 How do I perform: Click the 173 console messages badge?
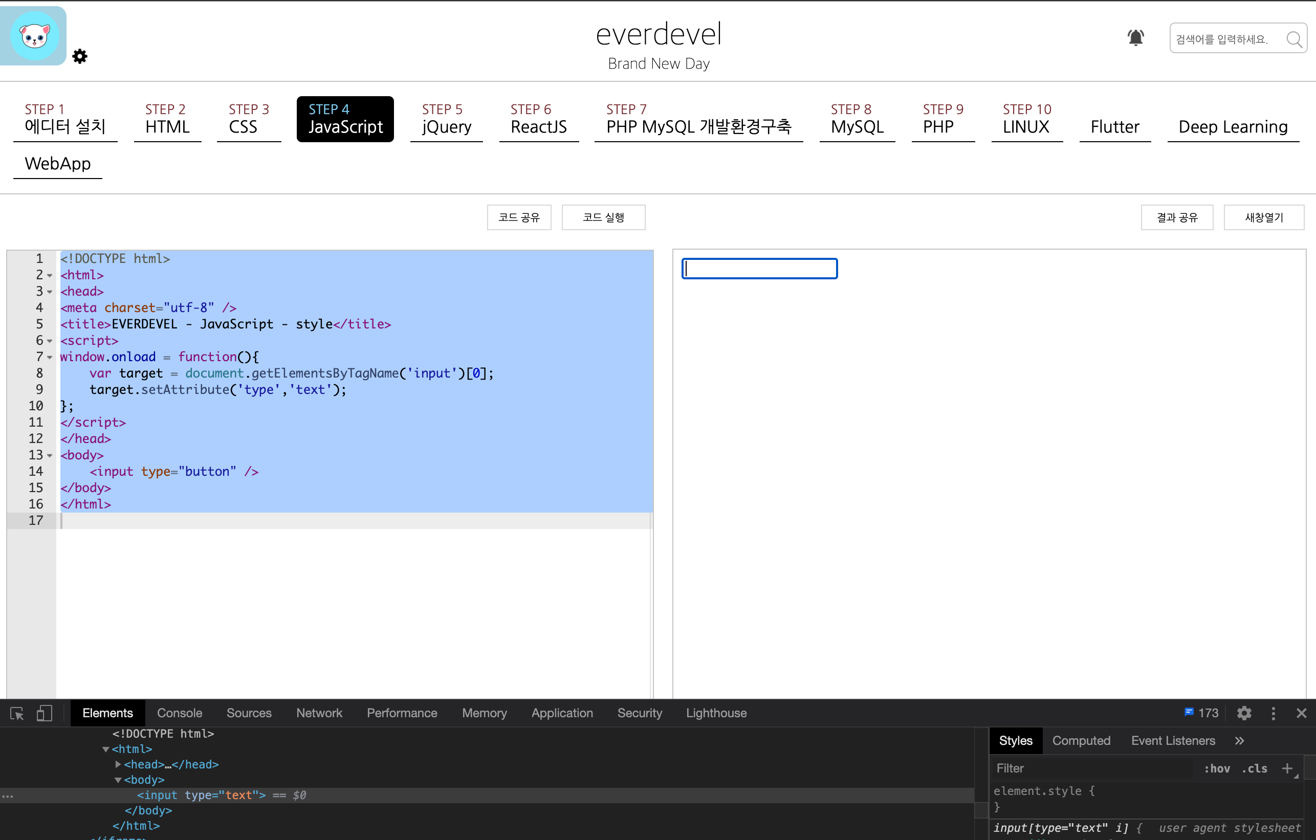tap(1201, 713)
